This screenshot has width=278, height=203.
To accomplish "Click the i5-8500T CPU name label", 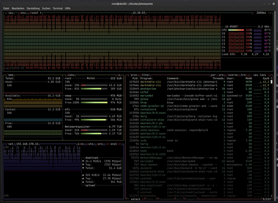I will pyautogui.click(x=231, y=27).
